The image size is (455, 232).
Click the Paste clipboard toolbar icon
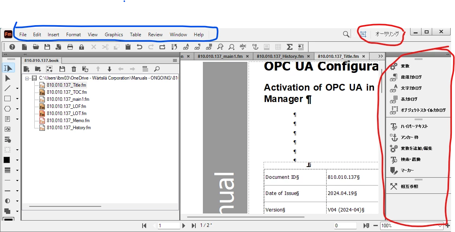[128, 47]
